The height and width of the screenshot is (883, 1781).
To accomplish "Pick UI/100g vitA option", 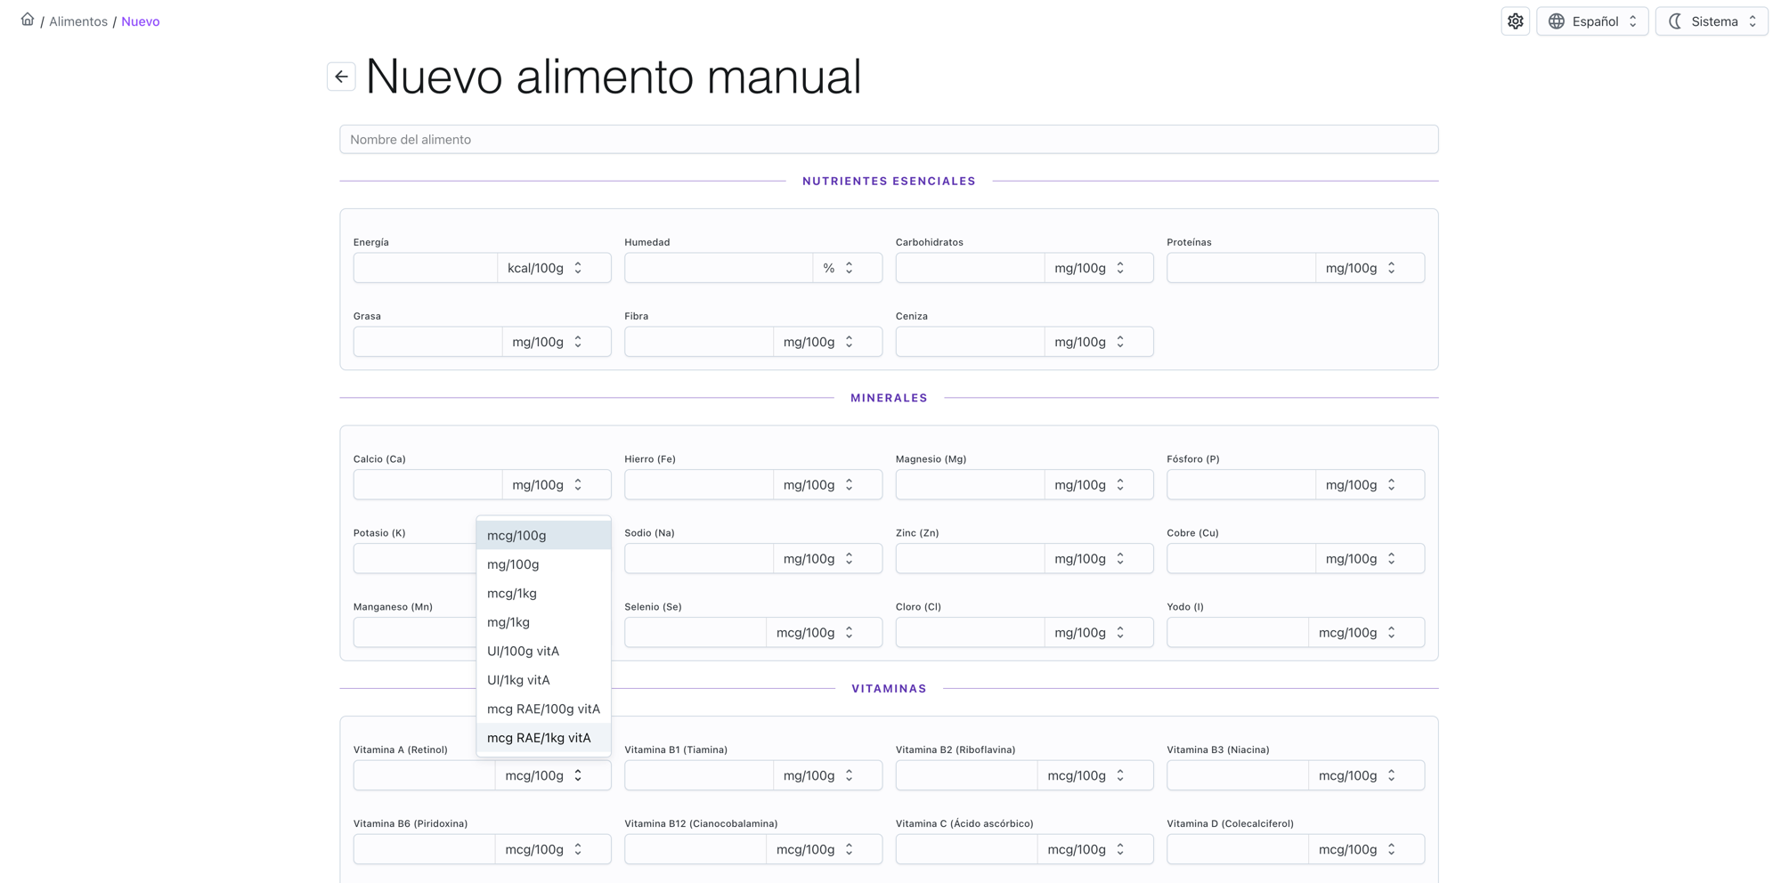I will 543,651.
